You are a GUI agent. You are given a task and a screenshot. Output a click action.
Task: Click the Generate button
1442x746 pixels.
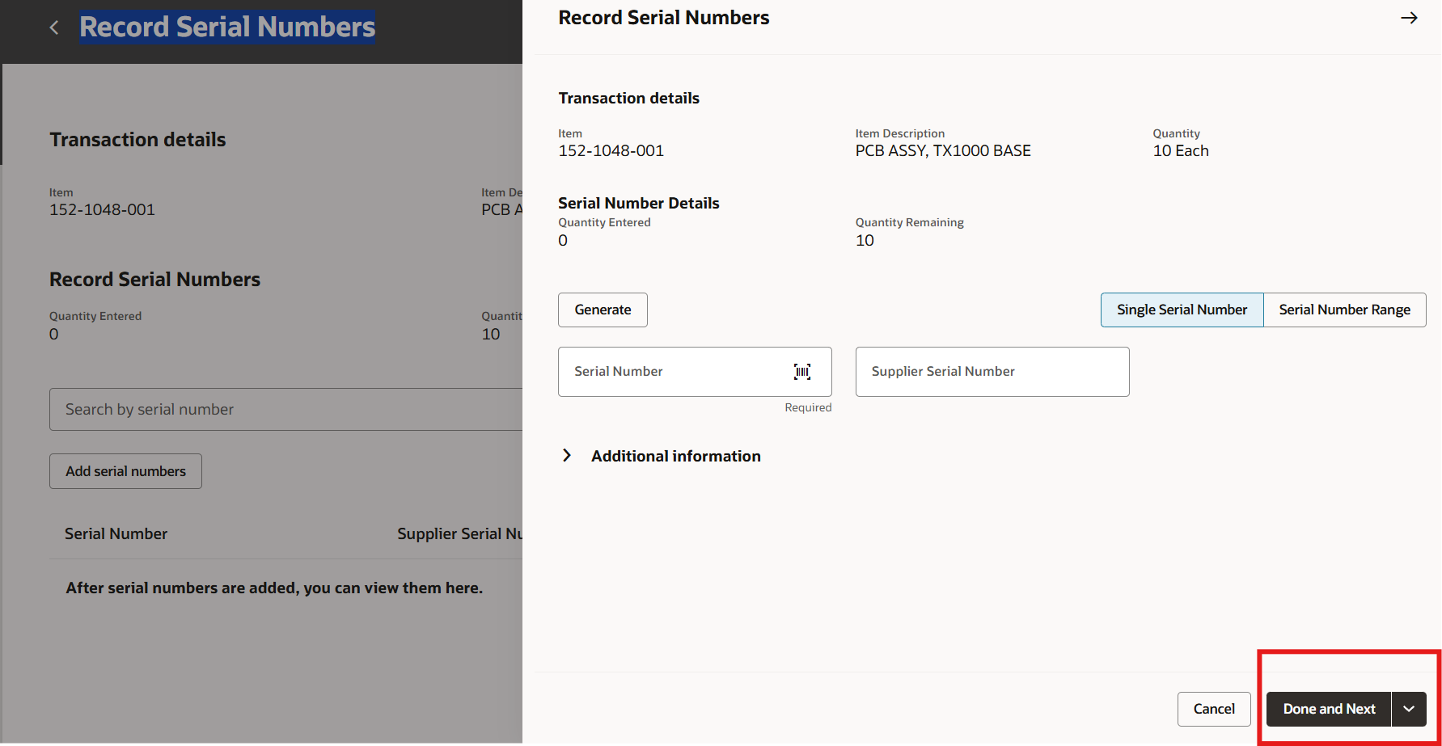pyautogui.click(x=603, y=310)
